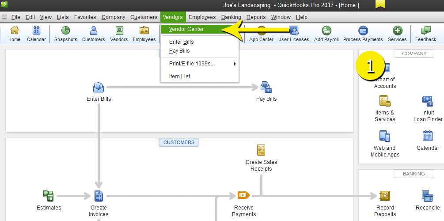Launch App Center from the toolbar
This screenshot has width=444, height=221.
pyautogui.click(x=261, y=34)
